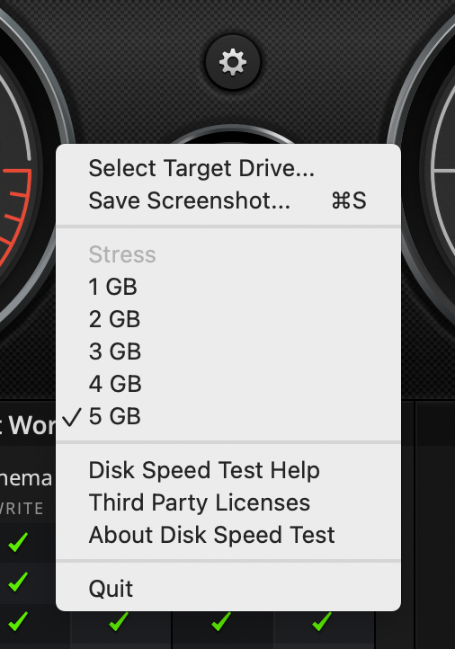Click the checkmark next to 5 GB
This screenshot has width=455, height=649.
pyautogui.click(x=72, y=417)
